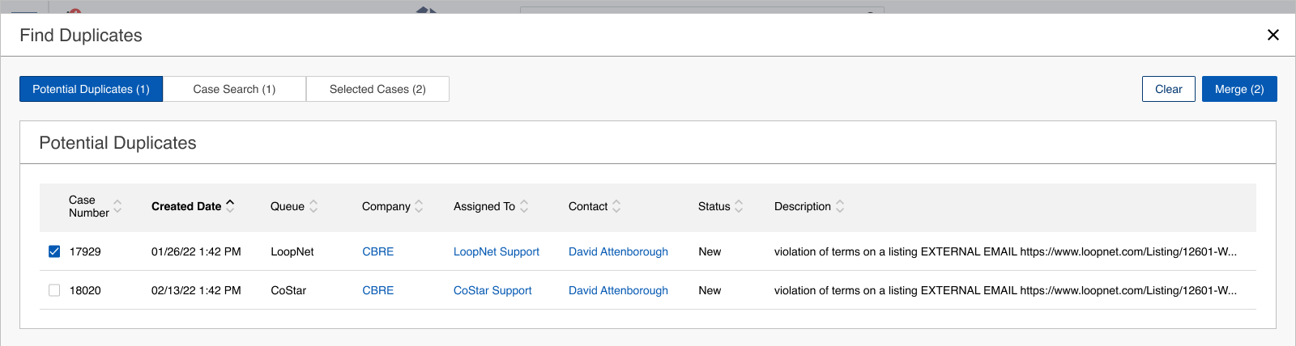This screenshot has width=1296, height=346.
Task: Click the Merge (2) button
Action: (1238, 89)
